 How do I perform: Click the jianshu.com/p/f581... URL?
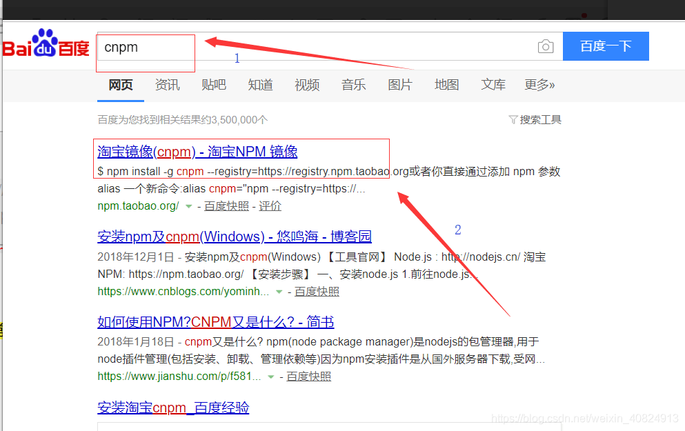pos(179,376)
